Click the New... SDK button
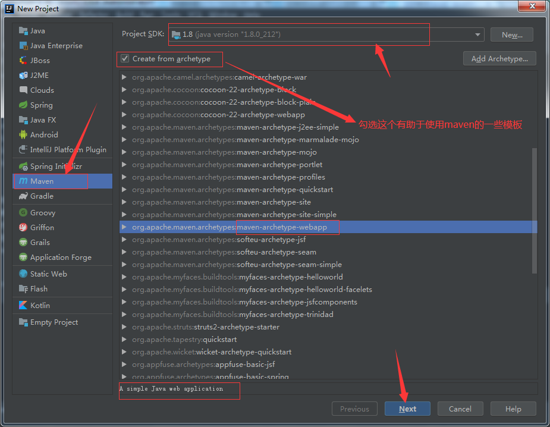The height and width of the screenshot is (427, 550). pos(512,34)
